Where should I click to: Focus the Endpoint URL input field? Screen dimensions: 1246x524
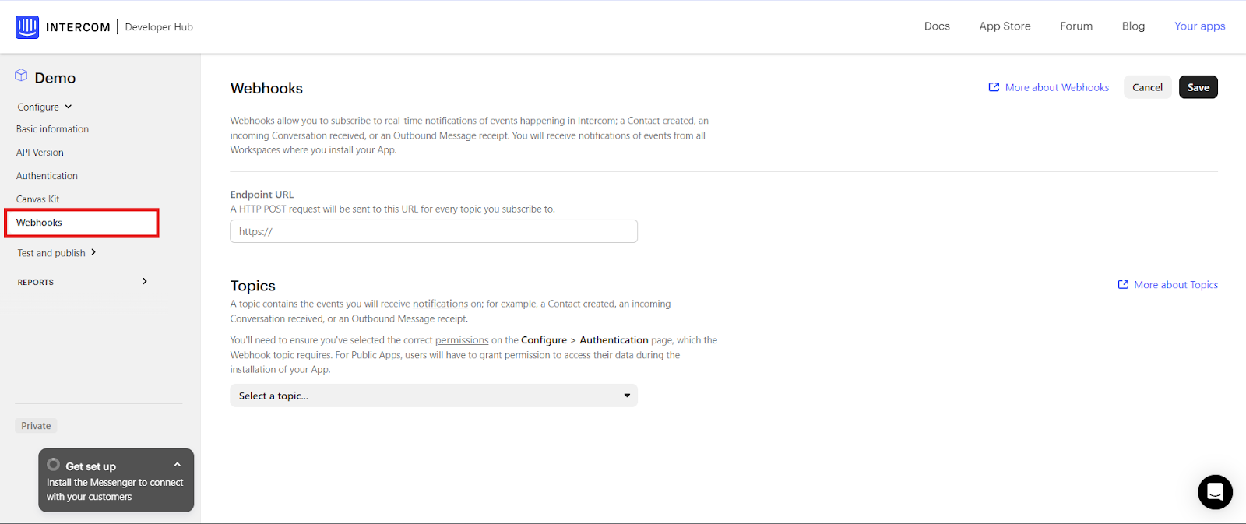point(434,231)
